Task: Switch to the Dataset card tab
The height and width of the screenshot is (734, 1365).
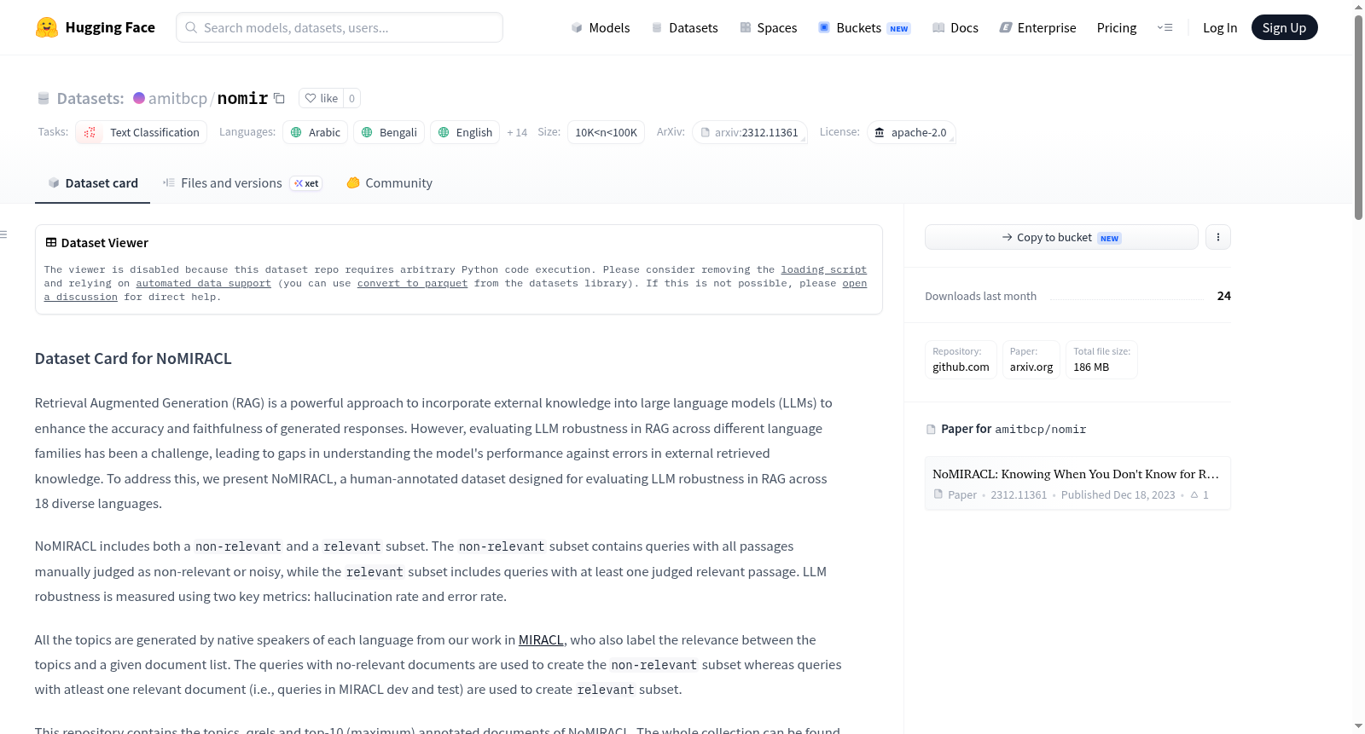Action: tap(92, 183)
